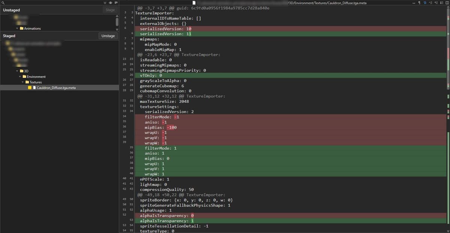Viewport: 450px width, 233px height.
Task: Click the yellow file icon beside Cauldron_Diffuse.tga.meta
Action: pyautogui.click(x=30, y=88)
